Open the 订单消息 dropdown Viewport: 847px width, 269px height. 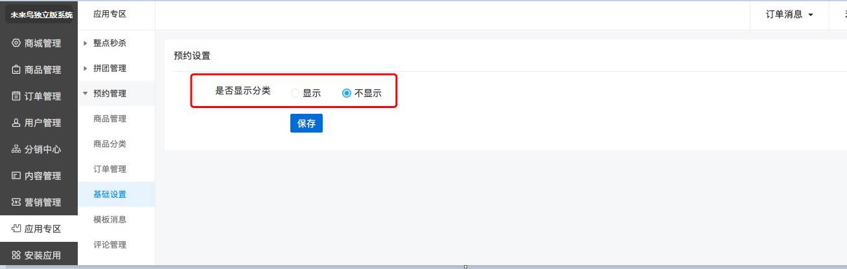pyautogui.click(x=789, y=14)
